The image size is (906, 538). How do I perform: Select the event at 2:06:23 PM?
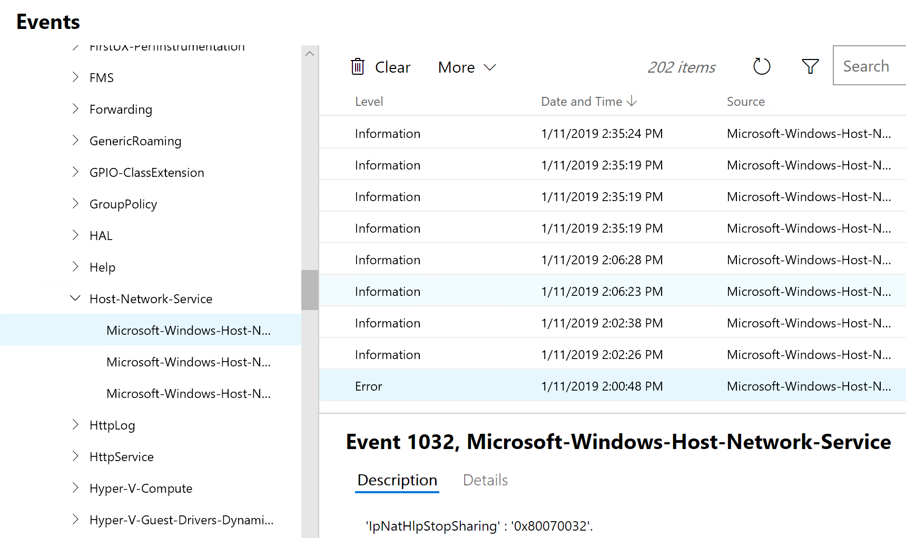tap(613, 291)
